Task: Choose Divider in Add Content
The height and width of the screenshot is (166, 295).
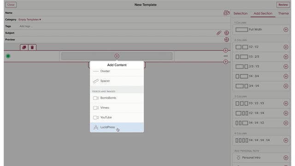Action: click(117, 71)
